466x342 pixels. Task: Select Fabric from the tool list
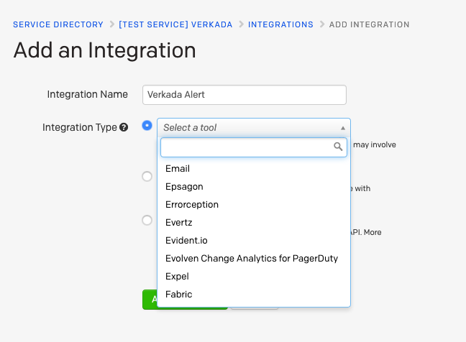178,295
